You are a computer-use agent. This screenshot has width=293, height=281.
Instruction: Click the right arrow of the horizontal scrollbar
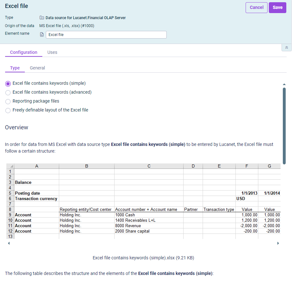pyautogui.click(x=278, y=243)
